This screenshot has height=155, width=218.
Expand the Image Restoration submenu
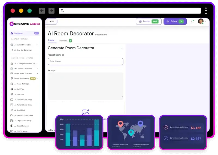coord(37,78)
